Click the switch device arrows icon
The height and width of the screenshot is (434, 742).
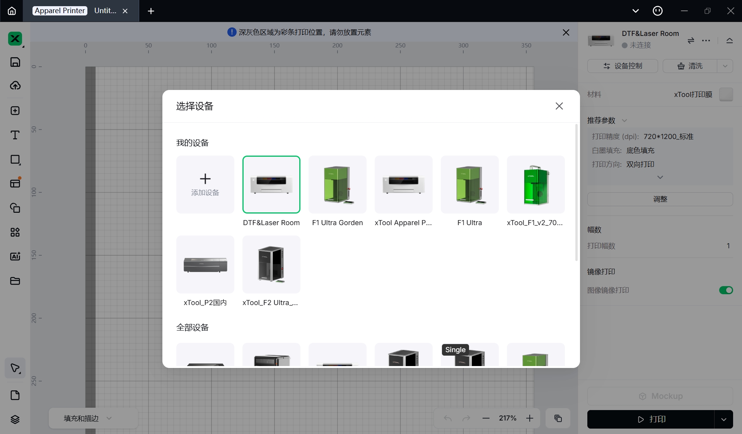click(691, 41)
